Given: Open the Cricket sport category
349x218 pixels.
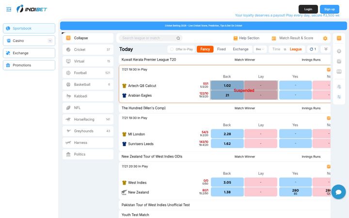Looking at the screenshot, I should [88, 49].
